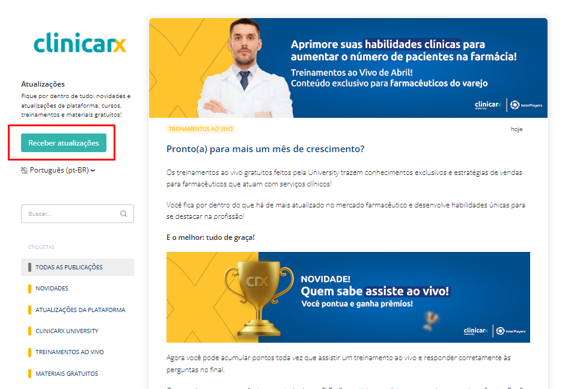This screenshot has height=389, width=568.
Task: Focus the Buscar search field
Action: point(78,213)
